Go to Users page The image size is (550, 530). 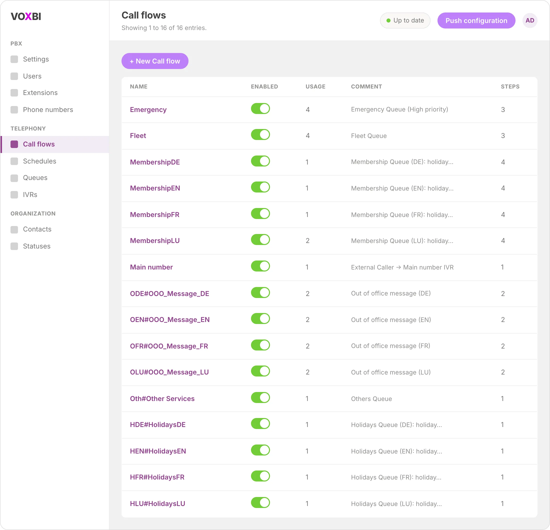coord(55,76)
